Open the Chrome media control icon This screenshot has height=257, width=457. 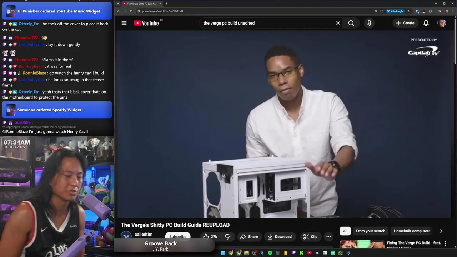(440, 11)
